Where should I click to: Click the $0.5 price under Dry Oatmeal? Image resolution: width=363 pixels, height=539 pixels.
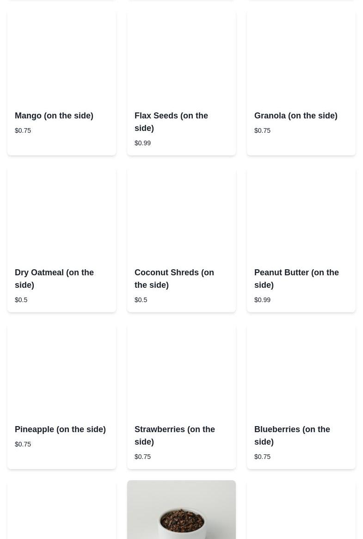[x=21, y=300]
